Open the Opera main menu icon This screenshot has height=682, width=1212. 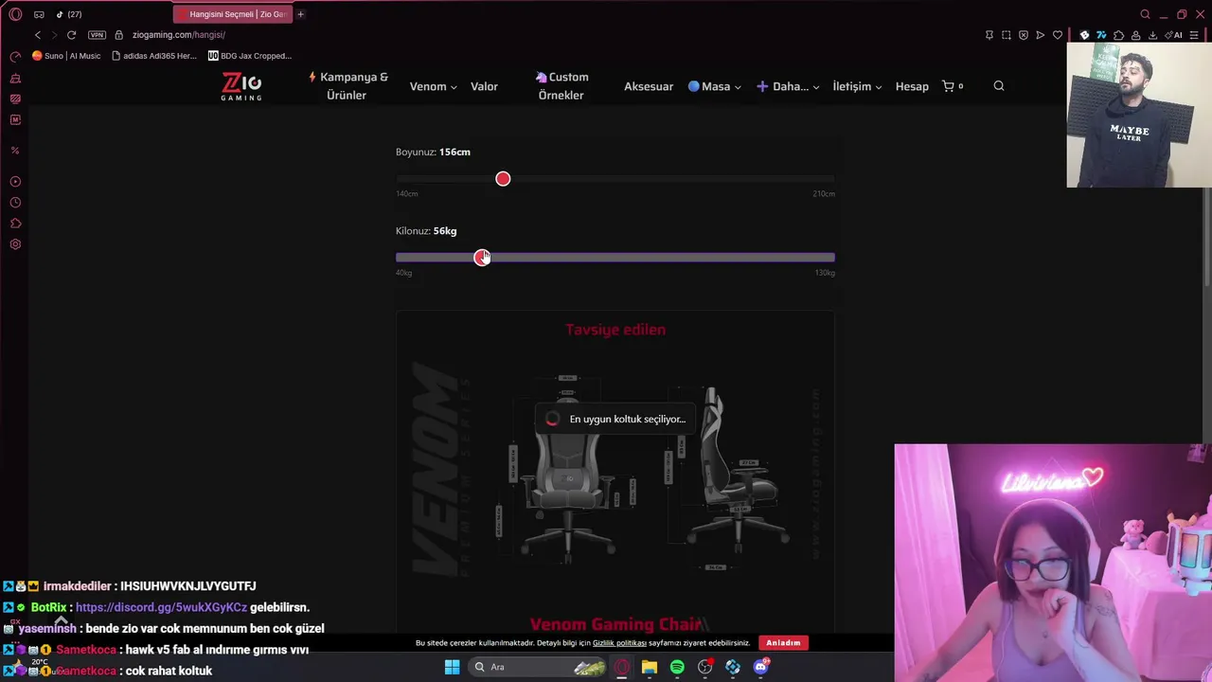pos(15,14)
